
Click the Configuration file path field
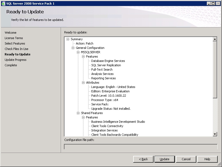(141, 147)
